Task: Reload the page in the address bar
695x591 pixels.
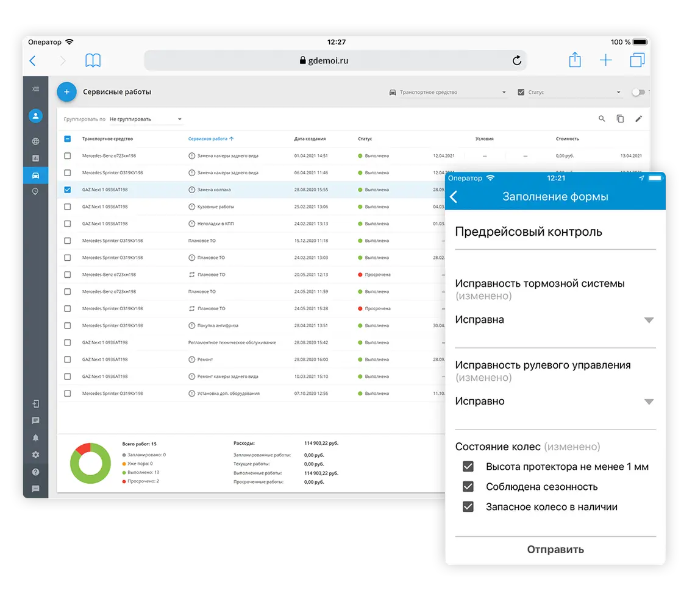Action: [x=516, y=60]
